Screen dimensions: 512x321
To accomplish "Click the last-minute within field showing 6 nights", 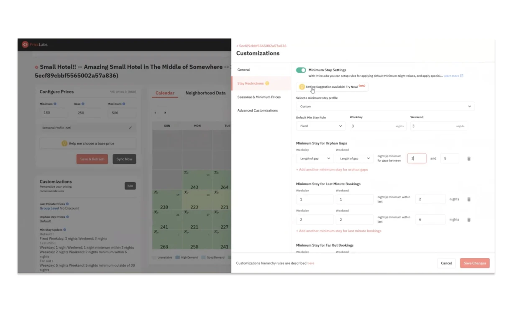I will click(x=430, y=219).
